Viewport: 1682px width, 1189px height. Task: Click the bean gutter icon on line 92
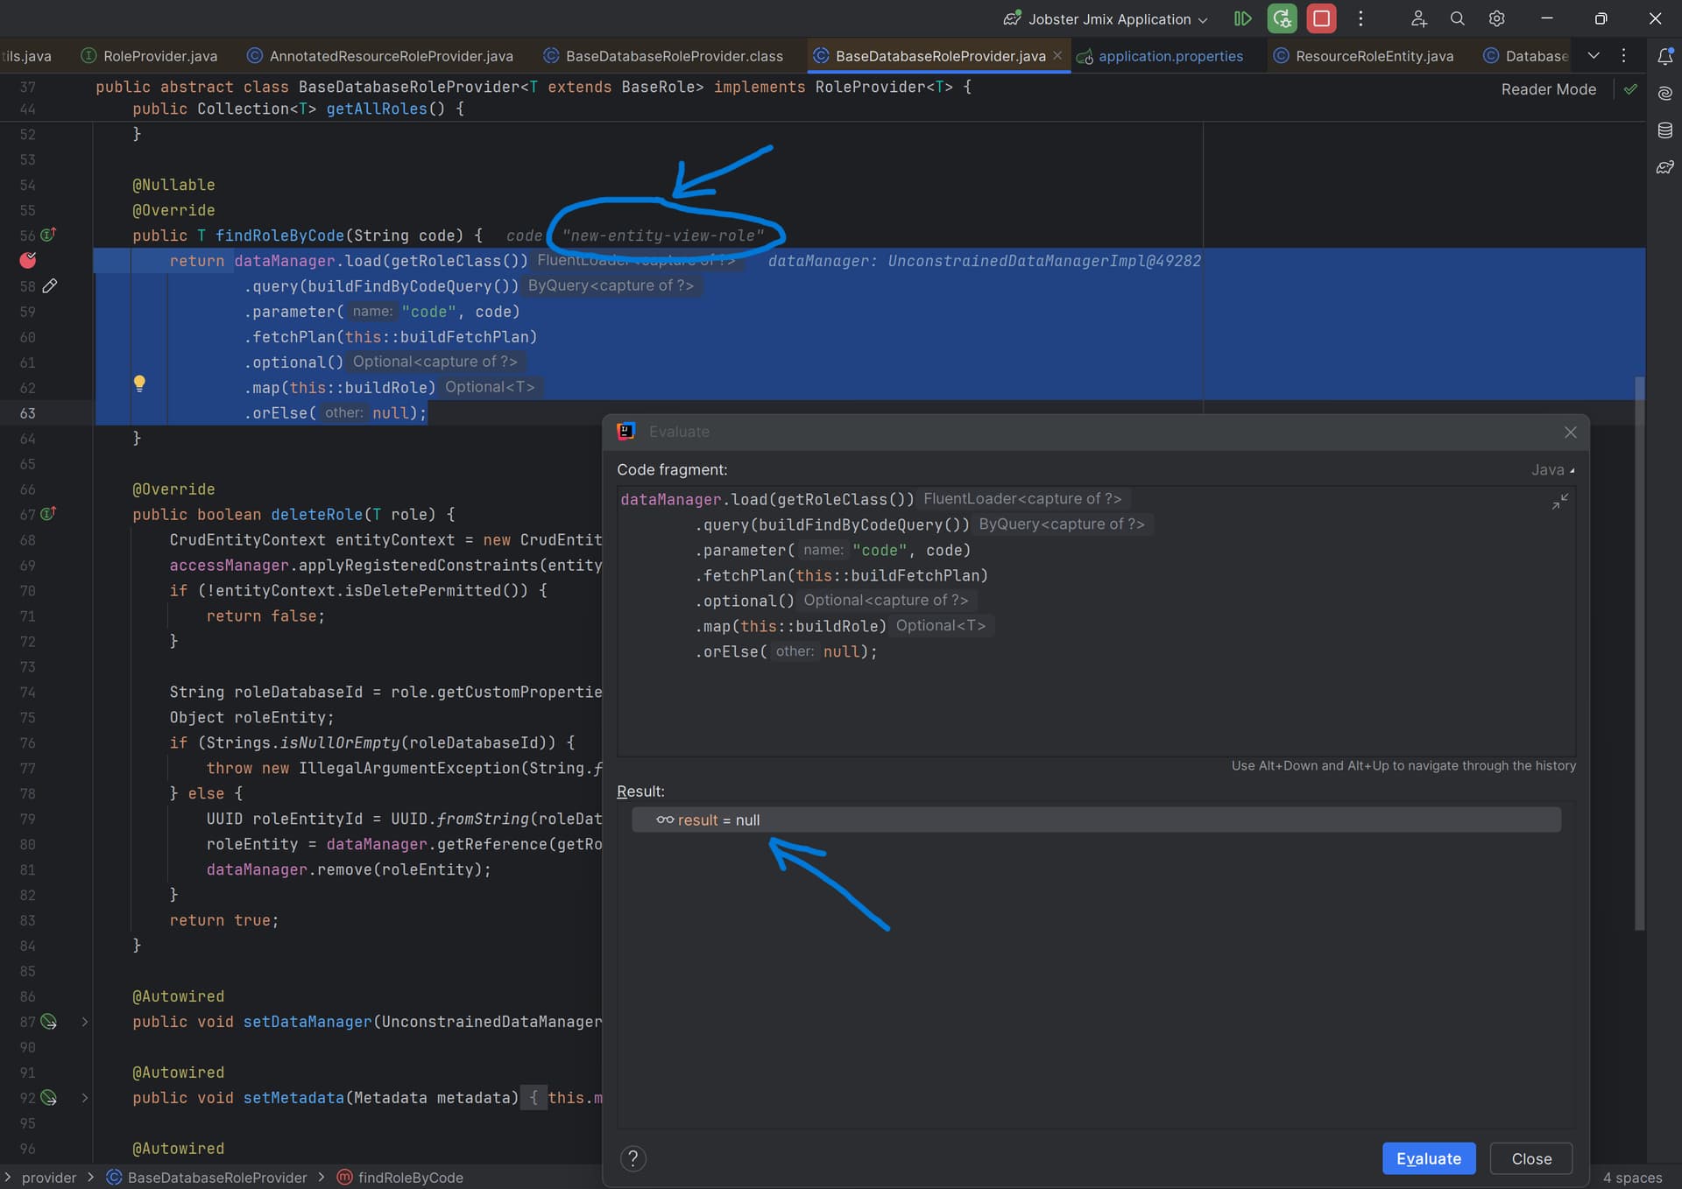pos(49,1097)
